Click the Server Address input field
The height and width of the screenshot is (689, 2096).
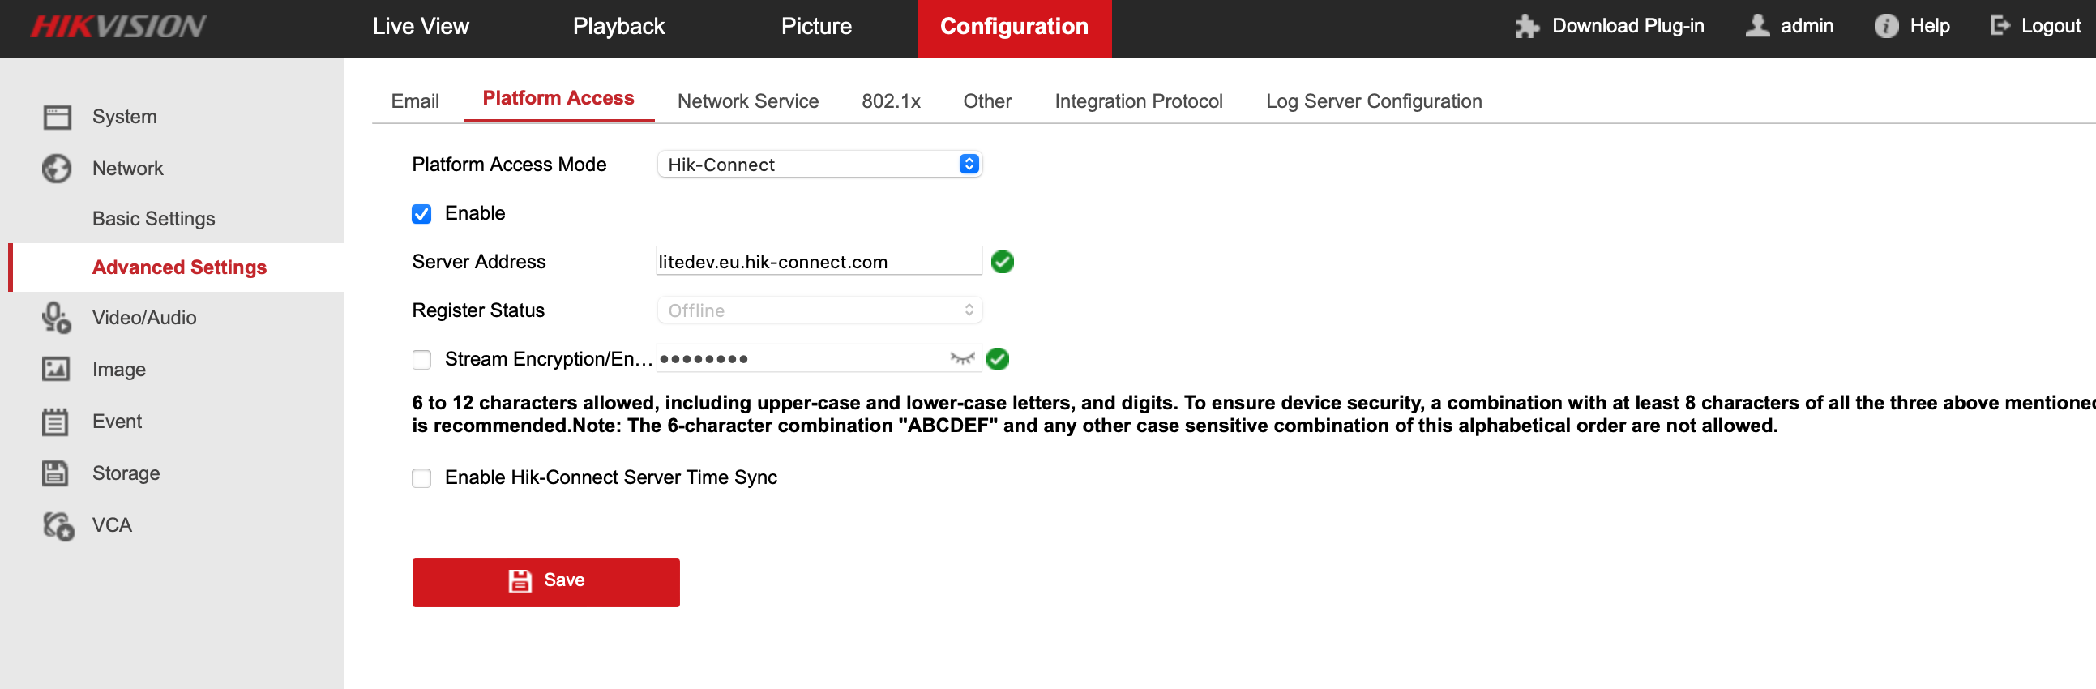tap(819, 262)
